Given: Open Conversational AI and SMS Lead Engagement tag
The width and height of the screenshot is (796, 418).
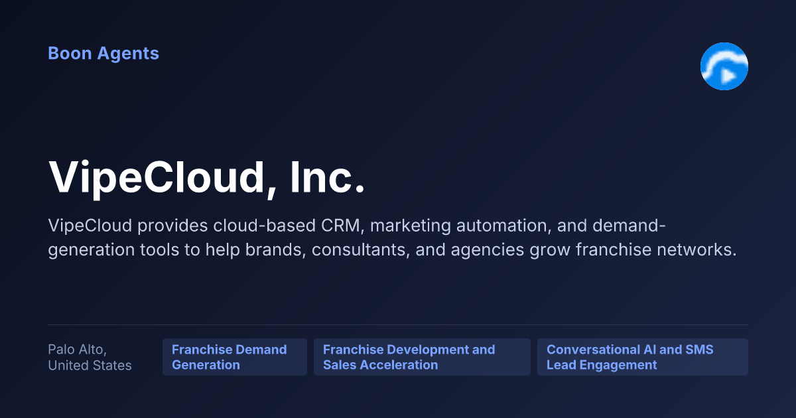Looking at the screenshot, I should pos(643,357).
